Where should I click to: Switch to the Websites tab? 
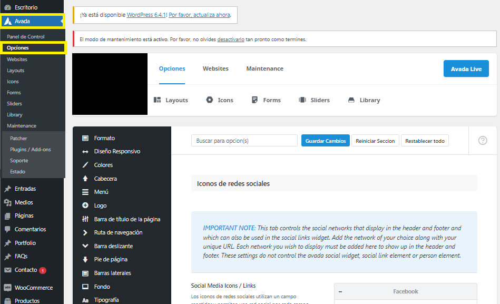pos(215,68)
